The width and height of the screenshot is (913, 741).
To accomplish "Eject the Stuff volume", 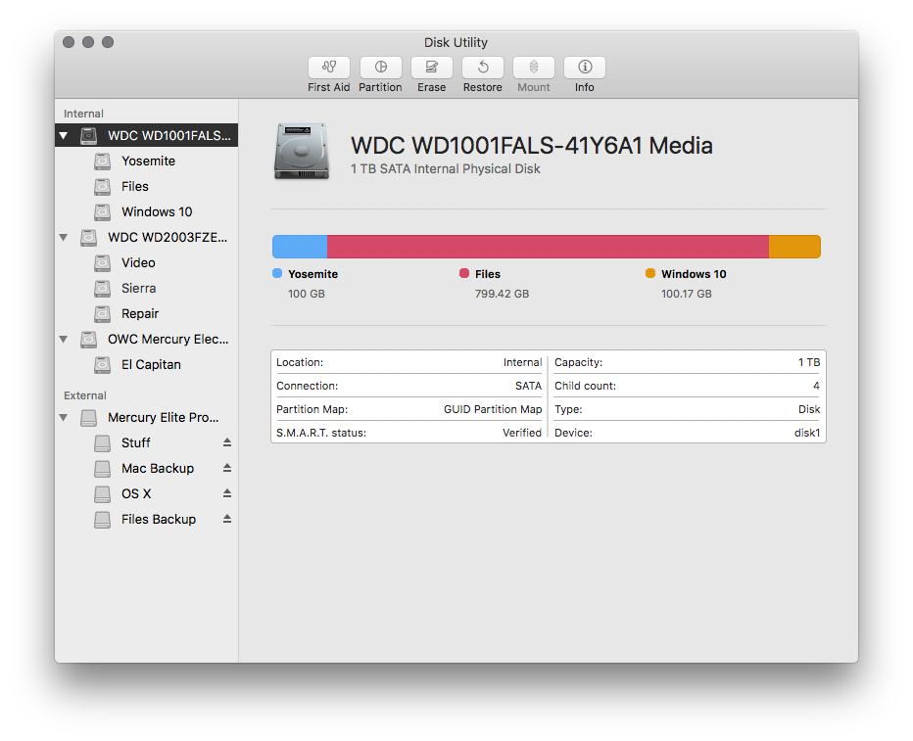I will [x=227, y=442].
